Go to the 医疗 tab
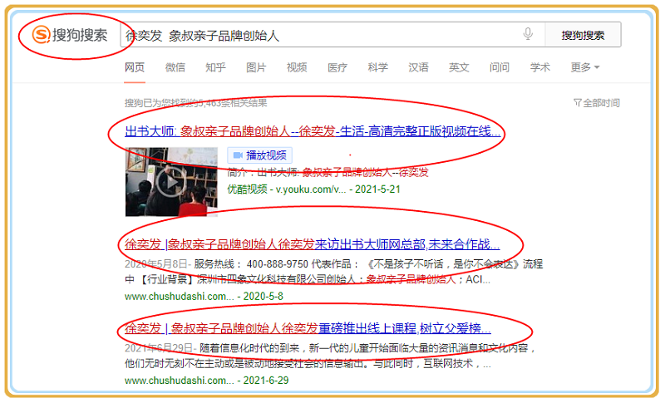 [337, 67]
